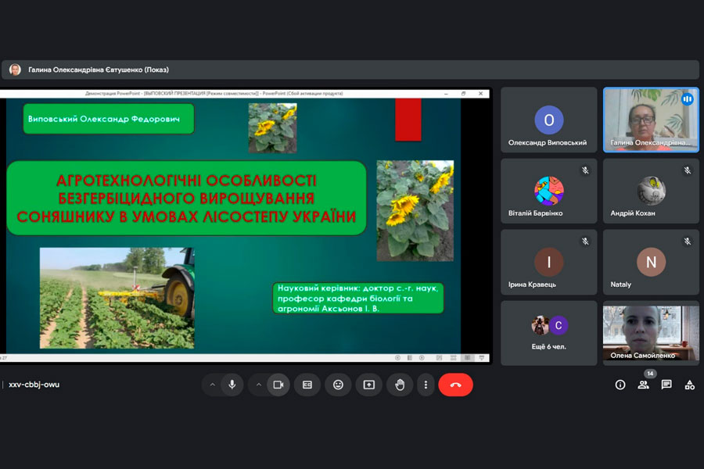704x469 pixels.
Task: Raise hand with the hand icon
Action: 400,385
